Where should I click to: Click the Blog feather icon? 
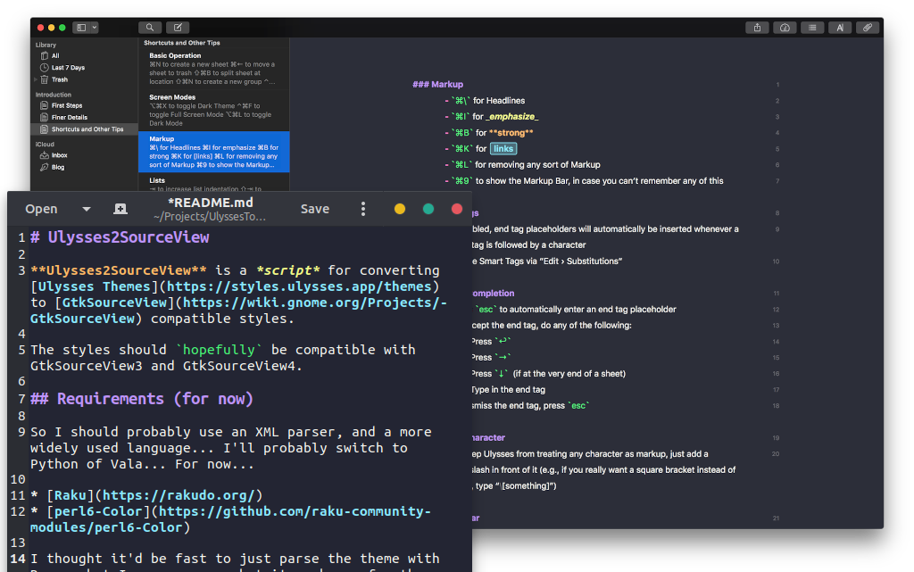(x=44, y=167)
